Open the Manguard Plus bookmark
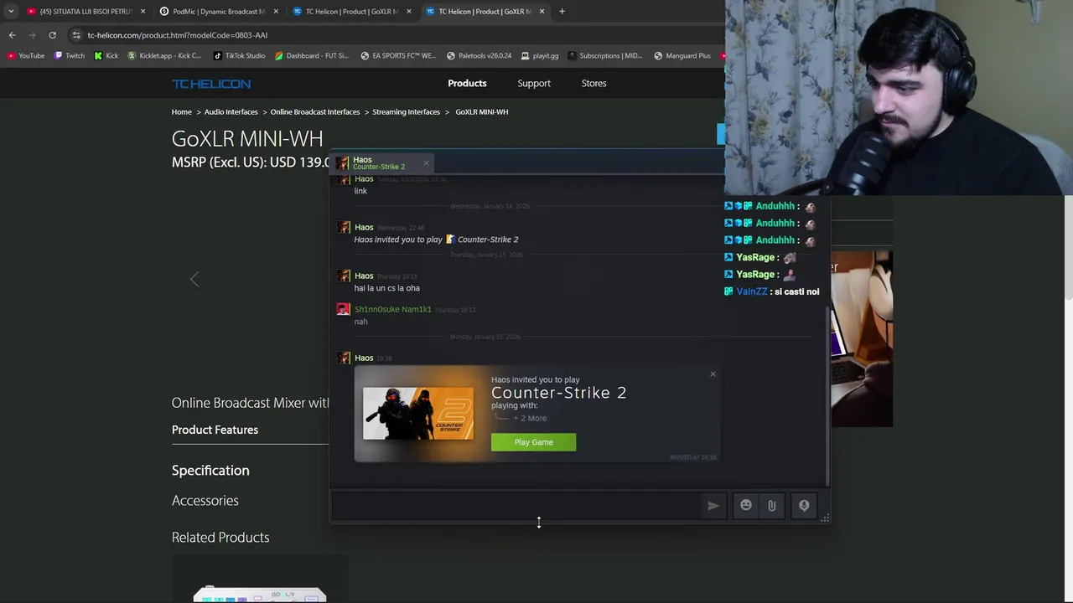Image resolution: width=1073 pixels, height=603 pixels. (x=682, y=55)
